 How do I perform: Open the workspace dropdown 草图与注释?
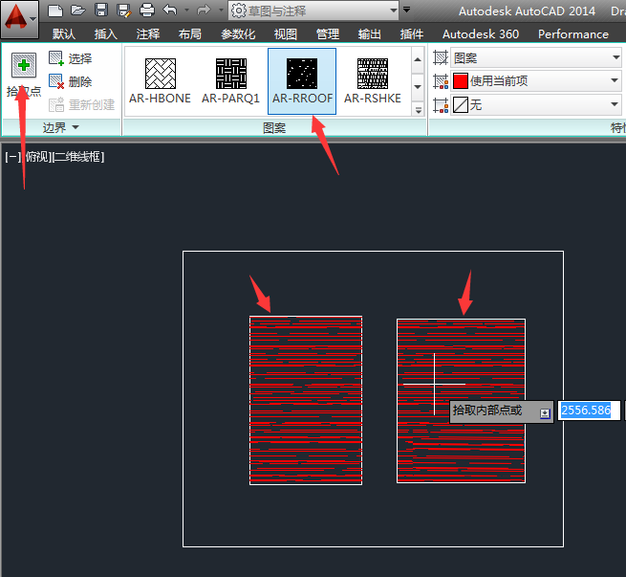pos(313,11)
